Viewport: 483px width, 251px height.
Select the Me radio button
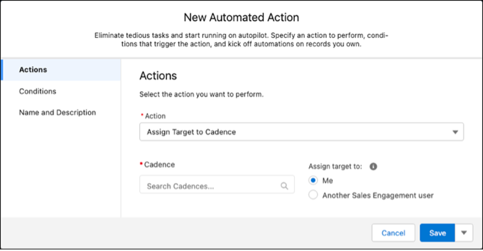coord(313,180)
